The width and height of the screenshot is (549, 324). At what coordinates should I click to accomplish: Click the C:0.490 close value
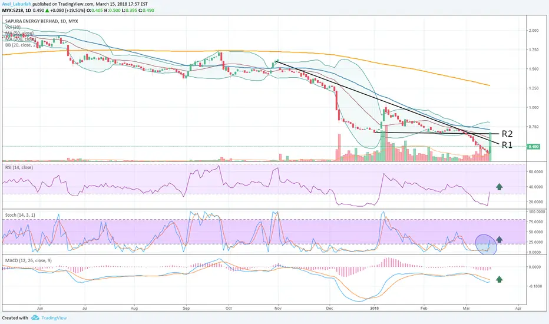[x=146, y=10]
